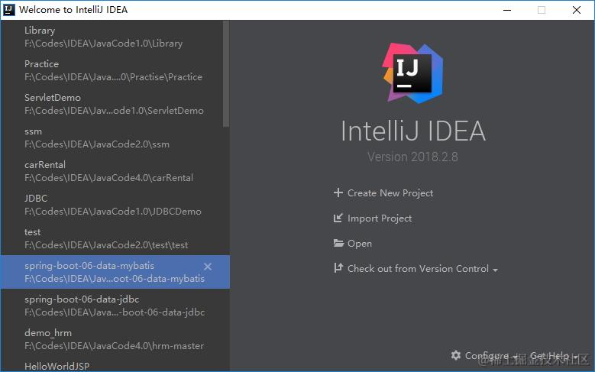Click the Configure gear icon
The width and height of the screenshot is (595, 372).
click(456, 355)
